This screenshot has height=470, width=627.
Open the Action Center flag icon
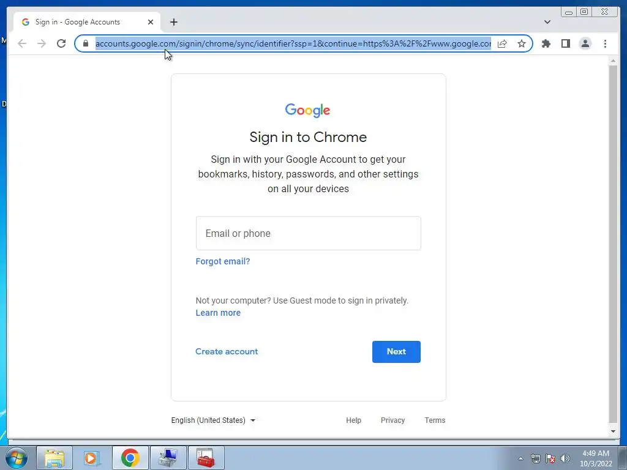pos(550,458)
